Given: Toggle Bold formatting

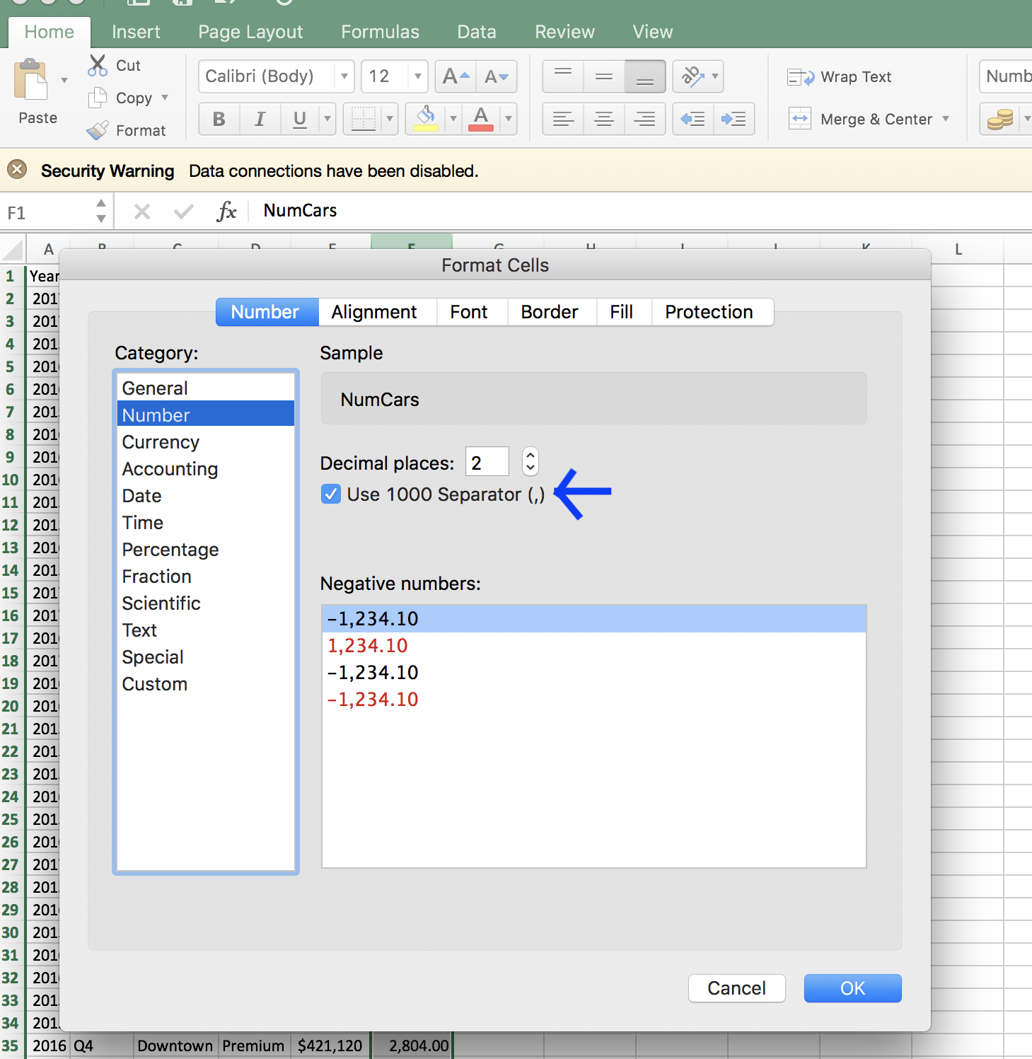Looking at the screenshot, I should coord(219,119).
